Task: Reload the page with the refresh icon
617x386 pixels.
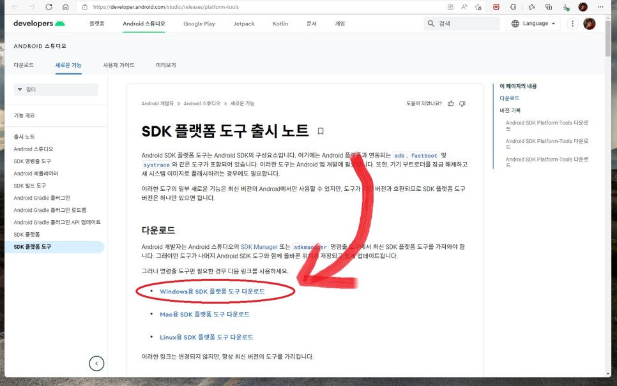Action: click(49, 6)
